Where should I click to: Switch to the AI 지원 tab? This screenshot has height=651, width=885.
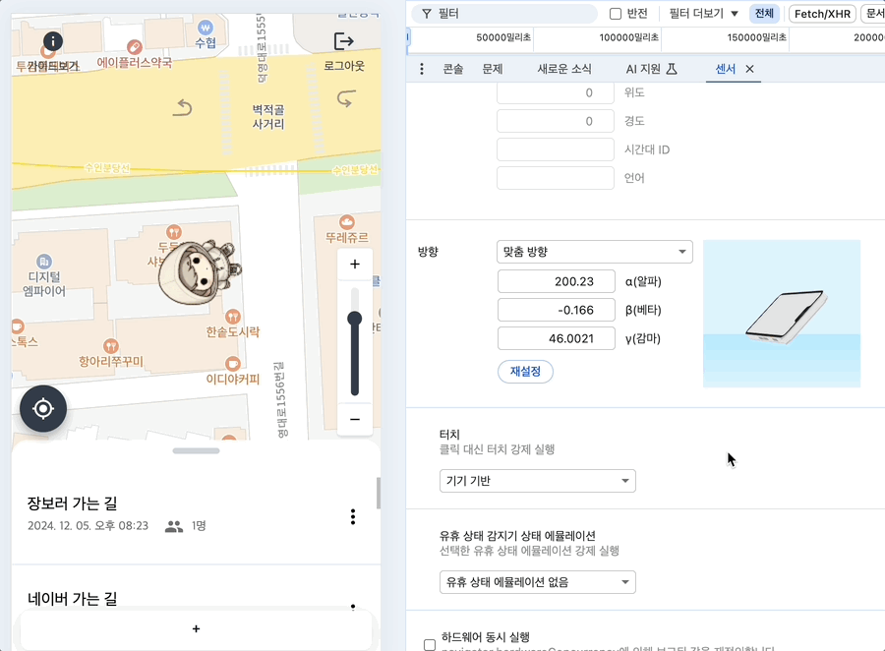pyautogui.click(x=651, y=69)
